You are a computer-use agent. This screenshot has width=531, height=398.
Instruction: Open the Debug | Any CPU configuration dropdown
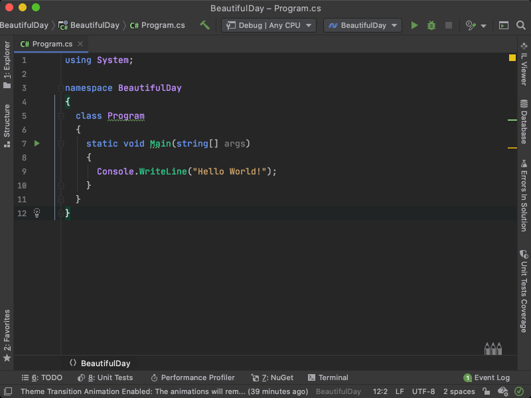(269, 25)
